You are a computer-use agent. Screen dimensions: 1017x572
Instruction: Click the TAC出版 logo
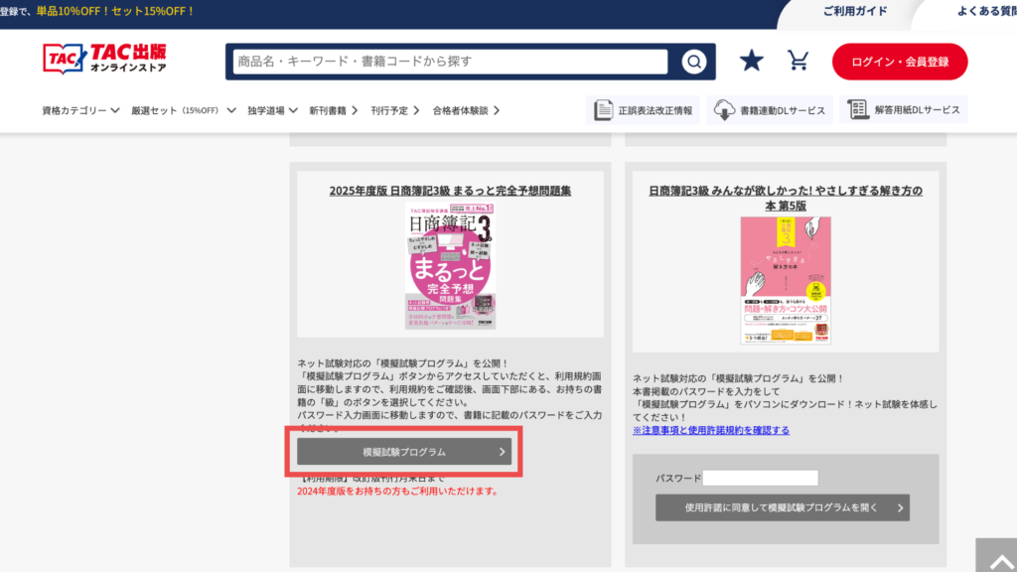105,60
